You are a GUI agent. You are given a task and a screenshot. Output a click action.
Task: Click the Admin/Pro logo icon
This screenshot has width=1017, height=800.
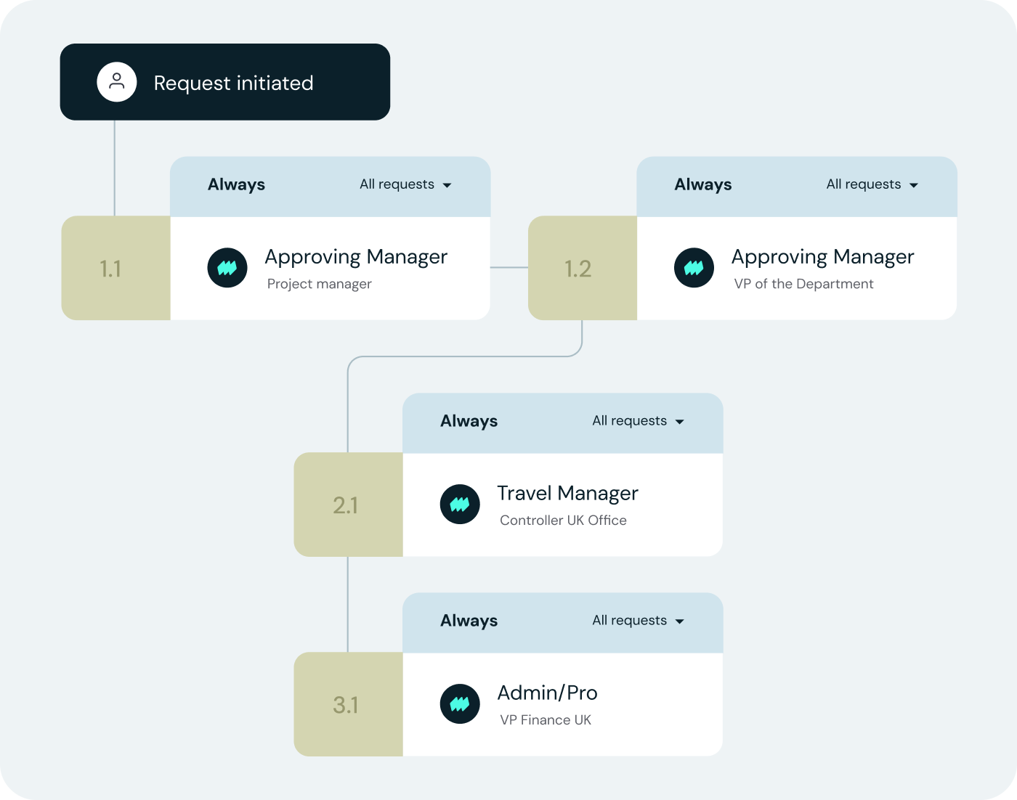460,704
